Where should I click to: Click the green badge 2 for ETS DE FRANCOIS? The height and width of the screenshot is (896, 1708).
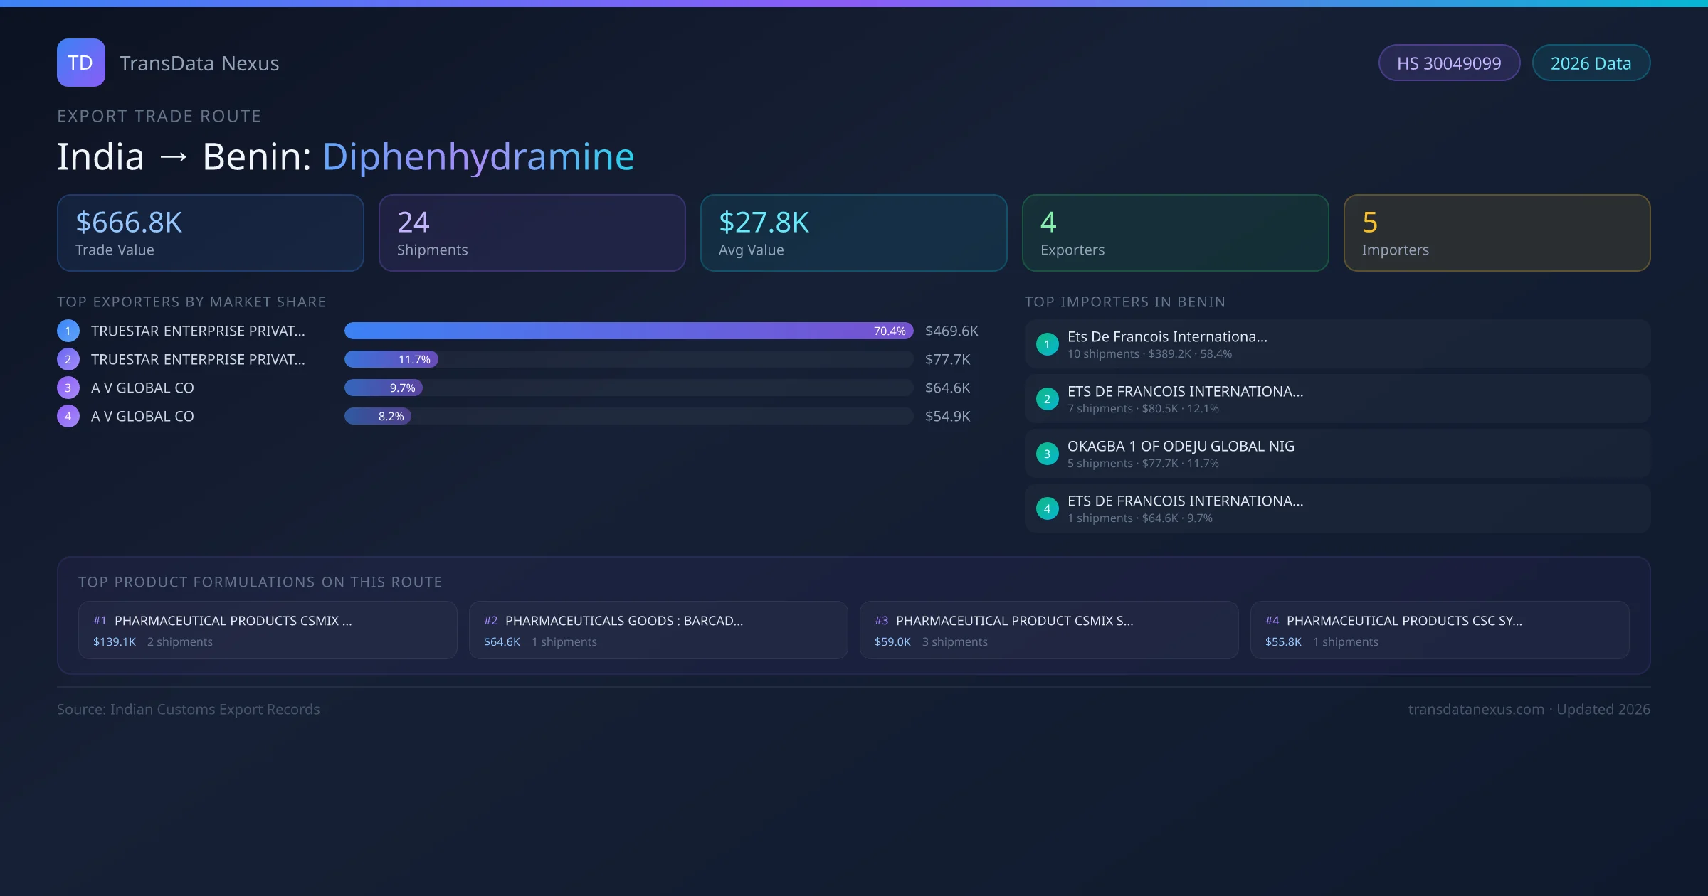click(x=1047, y=399)
